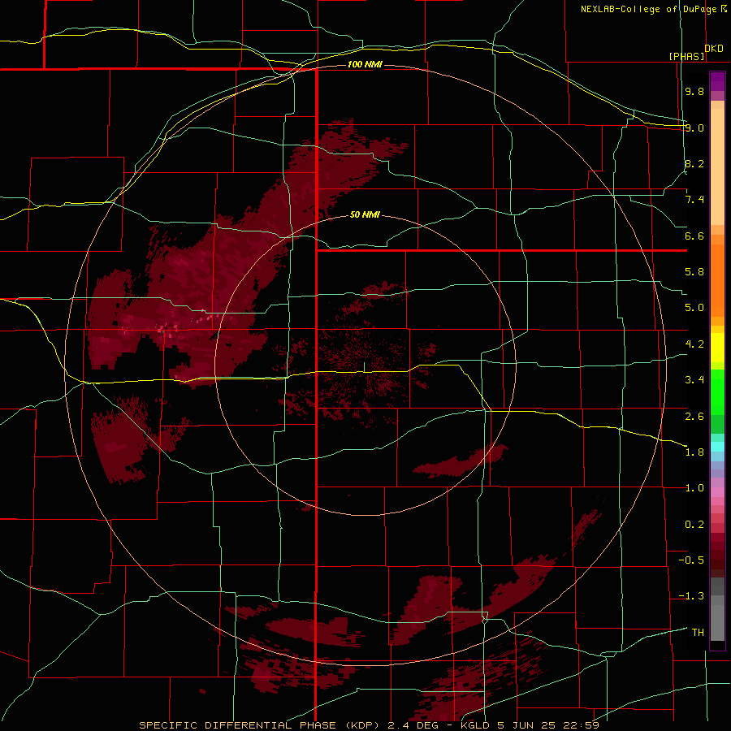The height and width of the screenshot is (731, 731).
Task: Click the NEXLAB-College of DuPage watermark text
Action: (x=653, y=9)
